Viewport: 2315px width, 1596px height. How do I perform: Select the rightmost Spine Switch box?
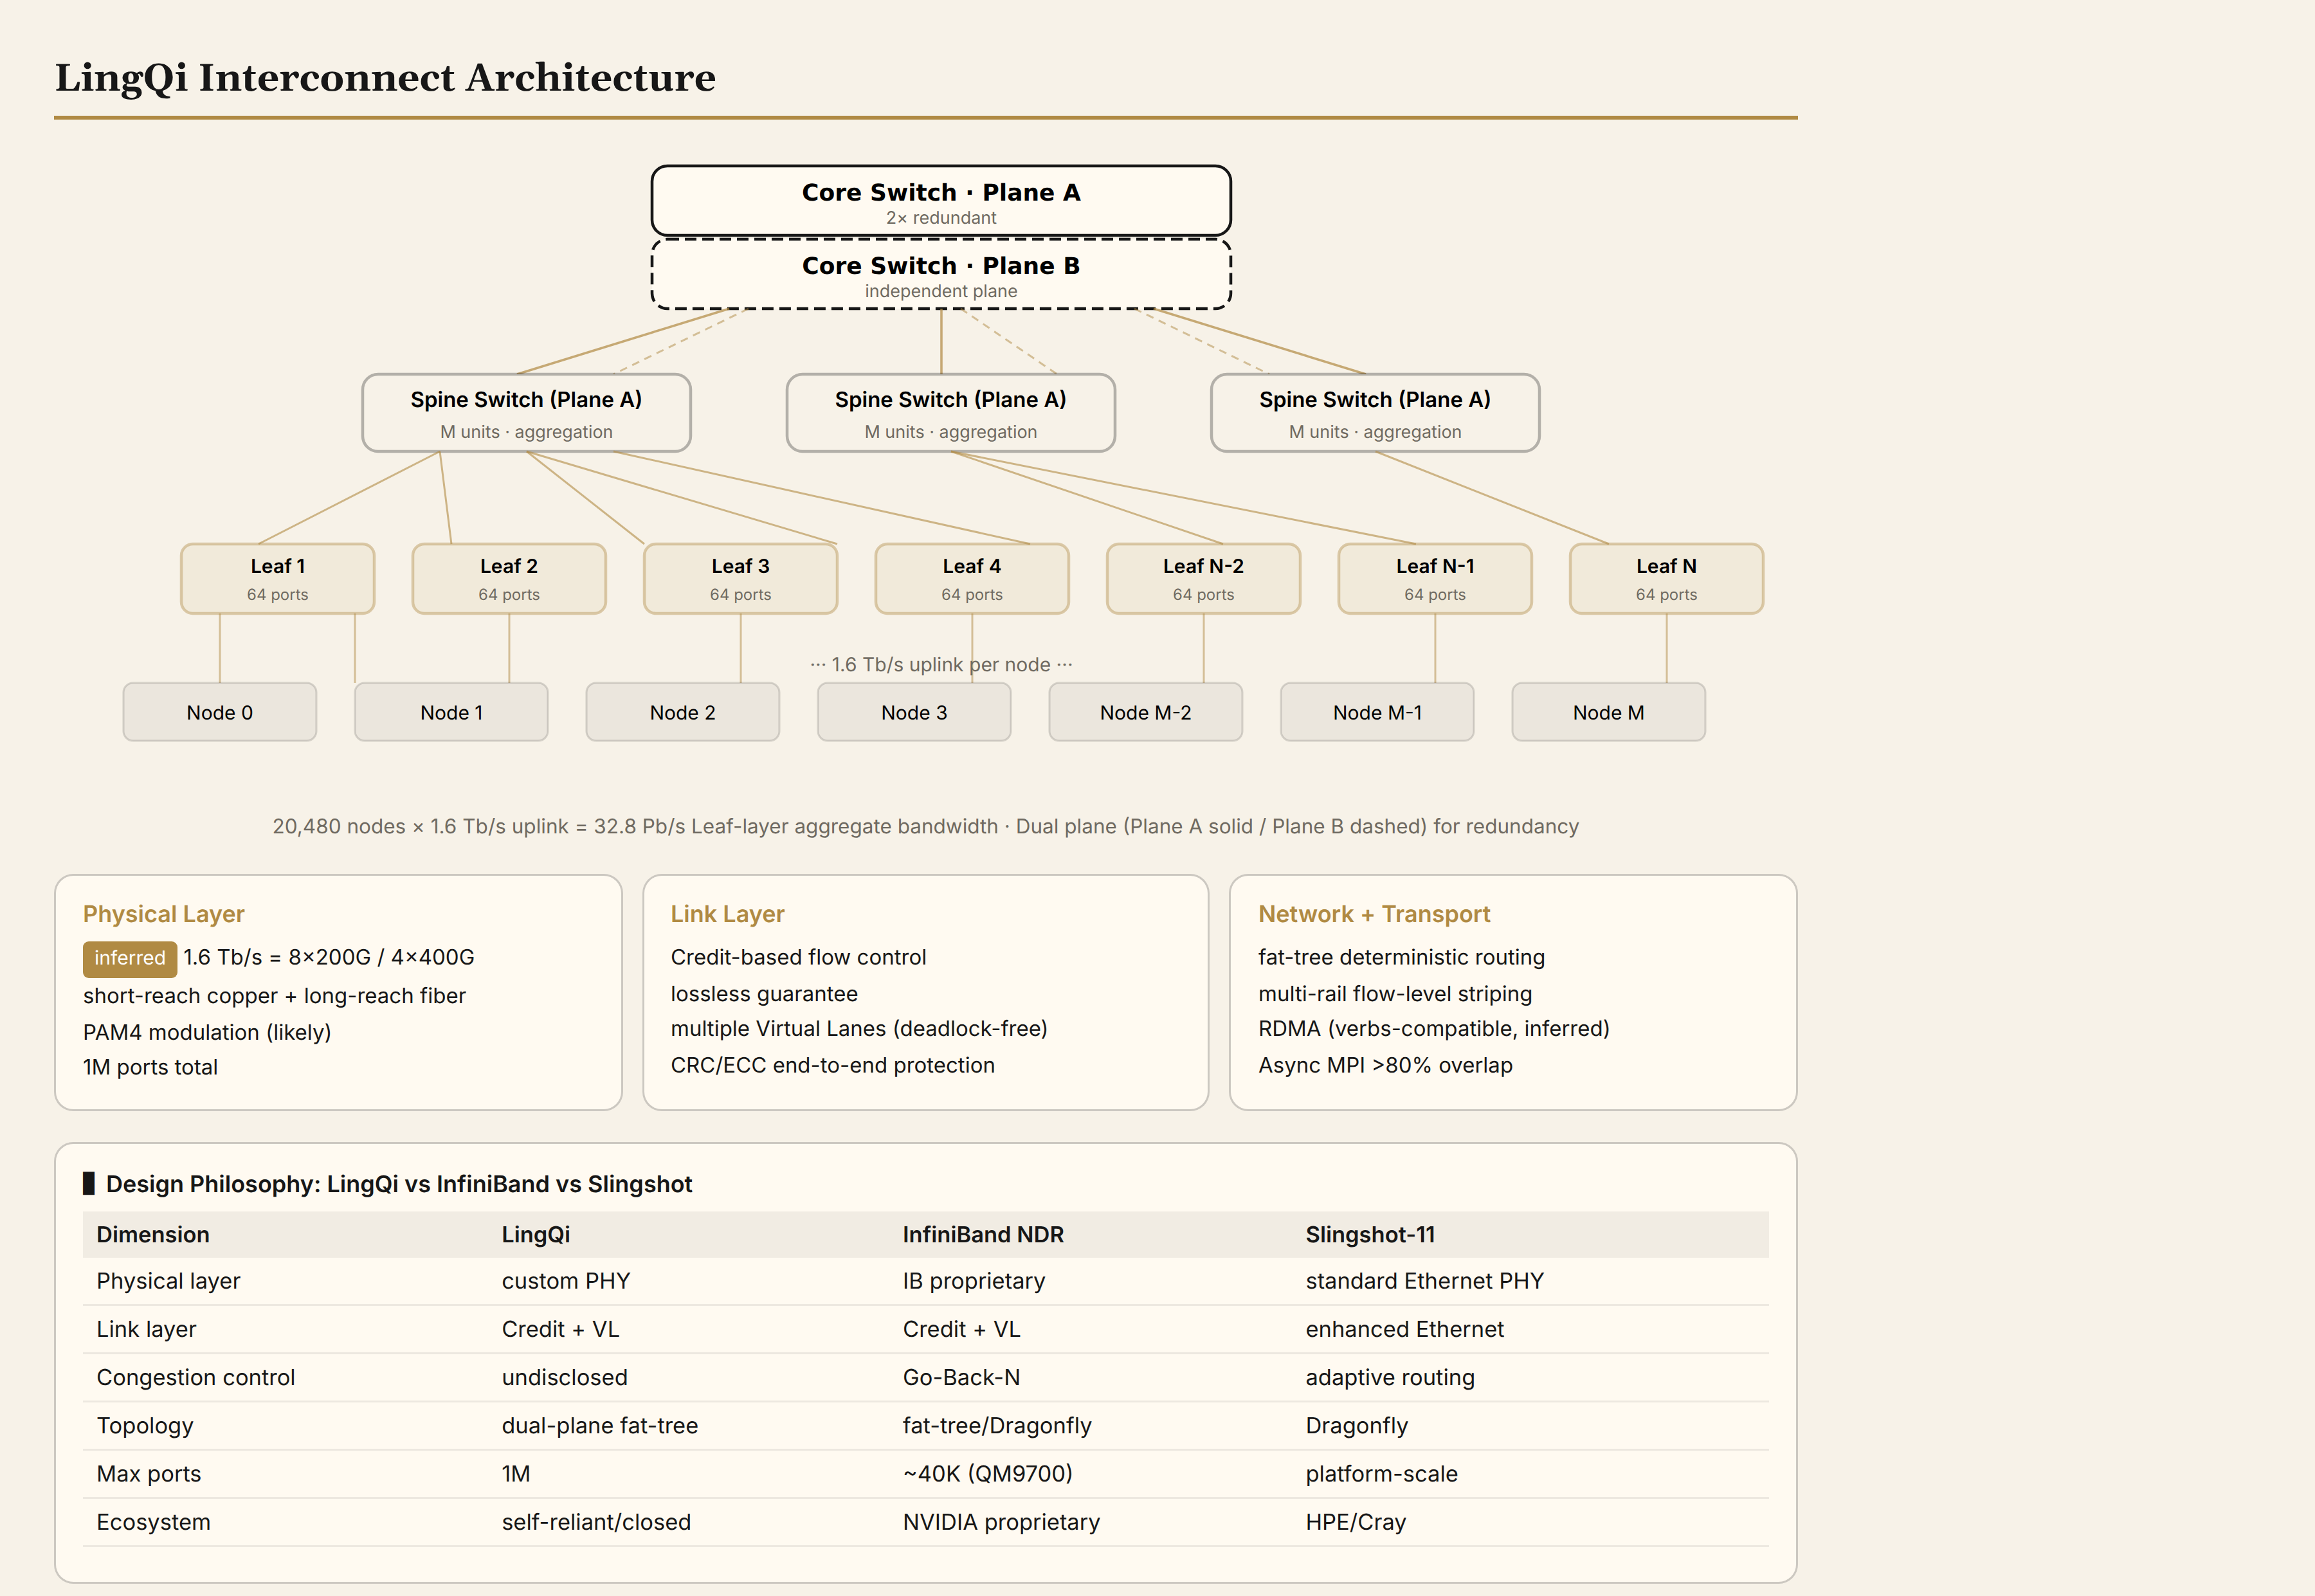point(1375,413)
